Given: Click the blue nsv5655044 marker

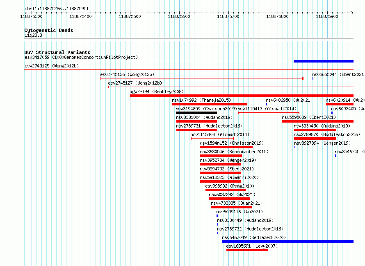Looking at the screenshot, I should point(313,78).
